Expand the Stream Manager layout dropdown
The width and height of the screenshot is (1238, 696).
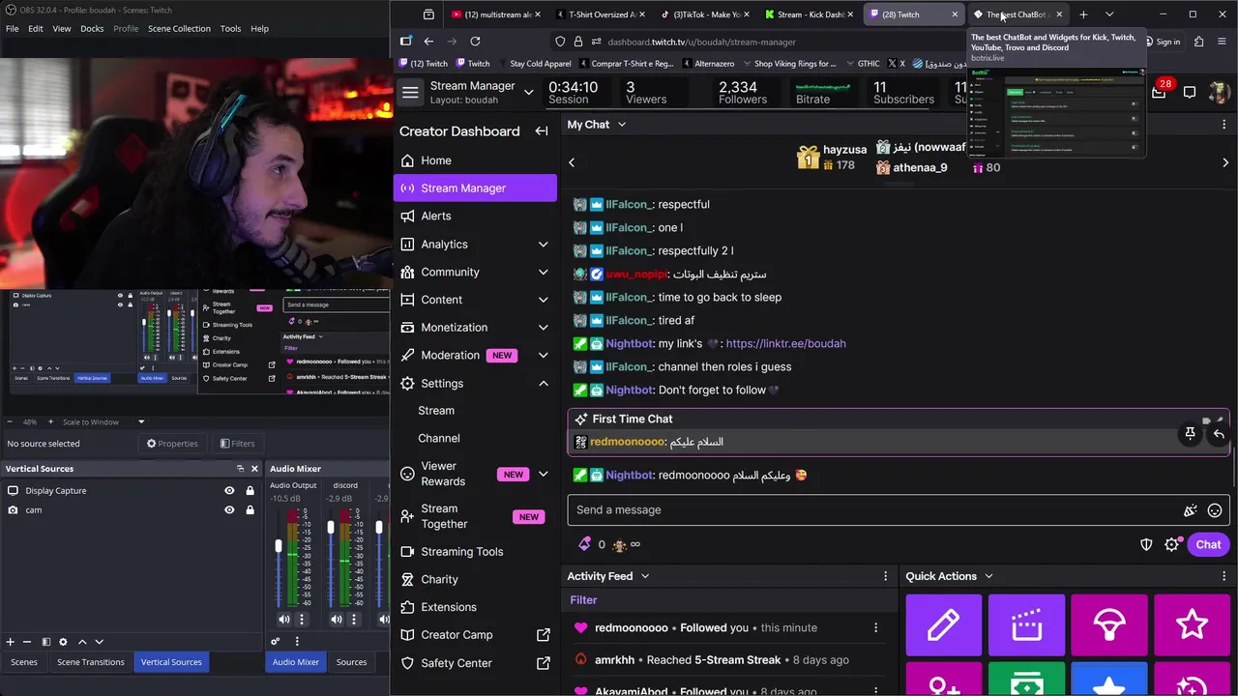click(528, 92)
